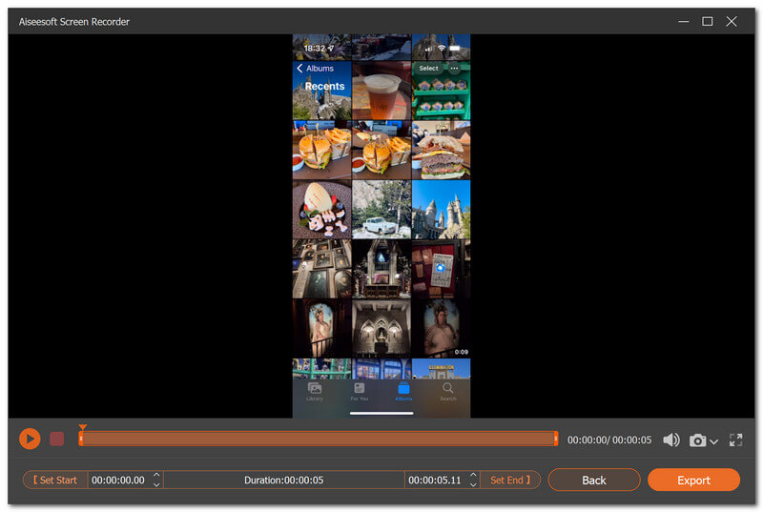The height and width of the screenshot is (512, 763).
Task: Increase the start time with up arrow
Action: [x=156, y=475]
